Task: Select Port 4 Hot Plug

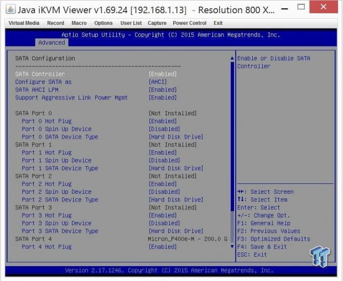Action: click(46, 247)
